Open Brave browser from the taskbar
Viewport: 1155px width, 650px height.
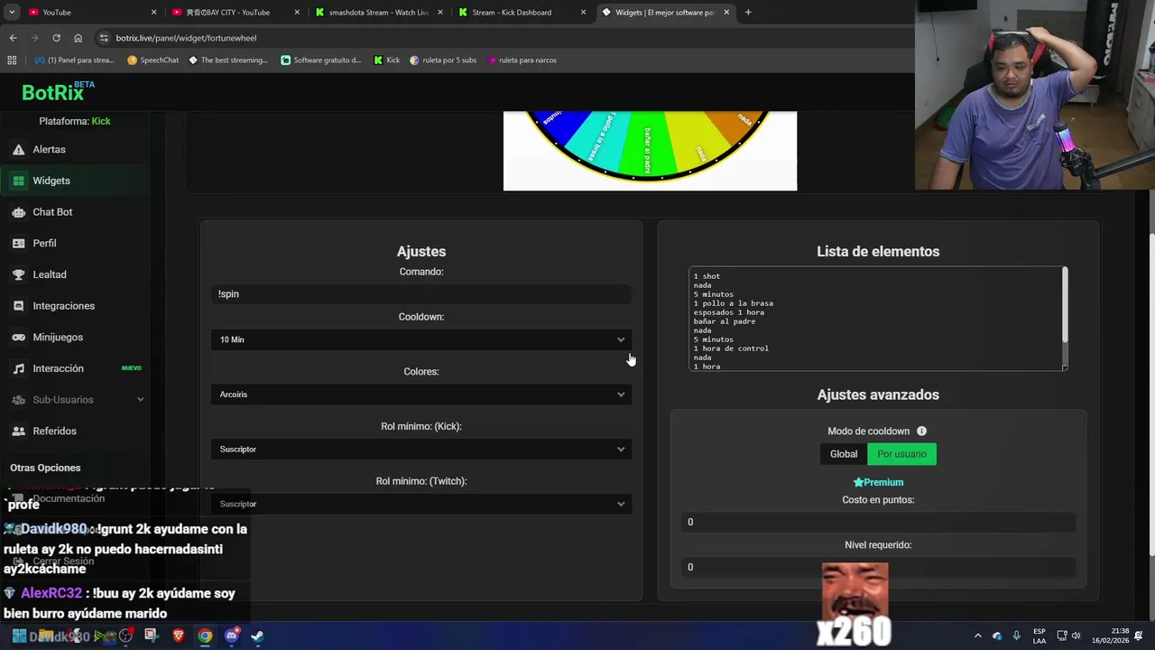click(x=178, y=636)
